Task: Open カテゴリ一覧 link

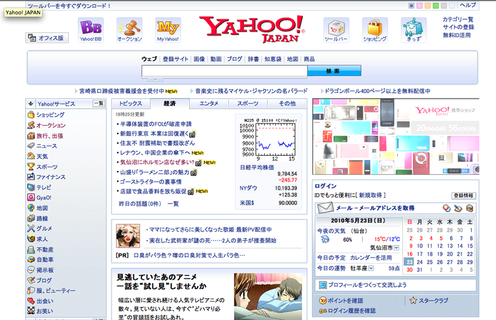Action: [x=458, y=19]
